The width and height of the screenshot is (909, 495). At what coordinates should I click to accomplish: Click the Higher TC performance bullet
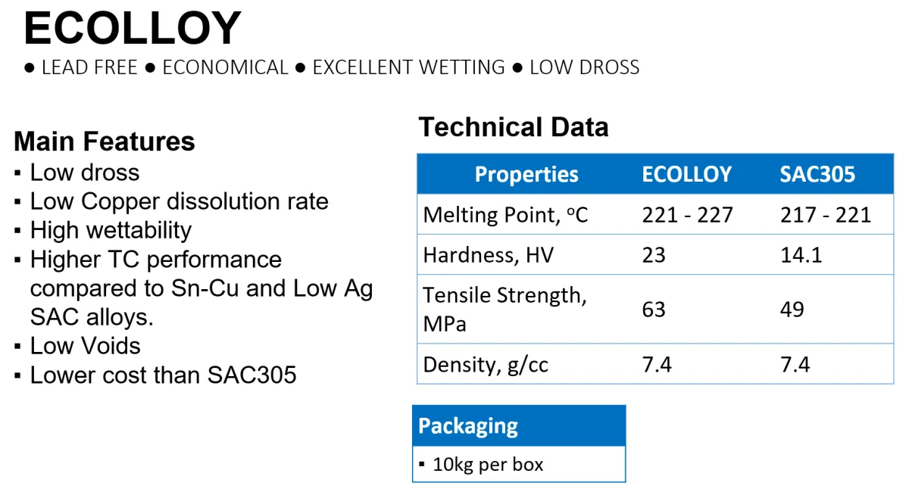(201, 288)
